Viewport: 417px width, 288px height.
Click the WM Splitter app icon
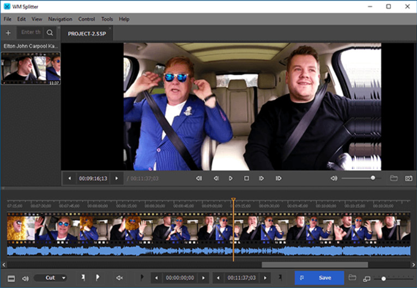pyautogui.click(x=7, y=7)
